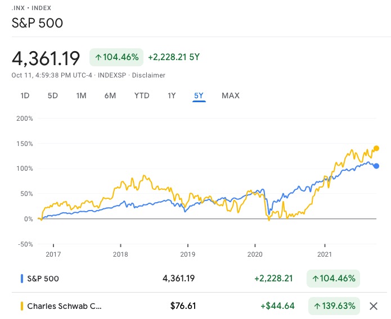Click the blue S&P 500 legend marker

(22, 278)
